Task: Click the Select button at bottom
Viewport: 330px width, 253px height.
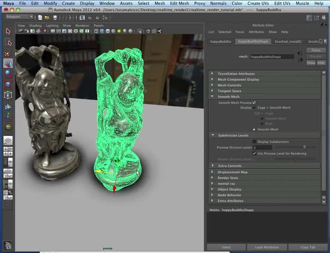Action: 226,247
